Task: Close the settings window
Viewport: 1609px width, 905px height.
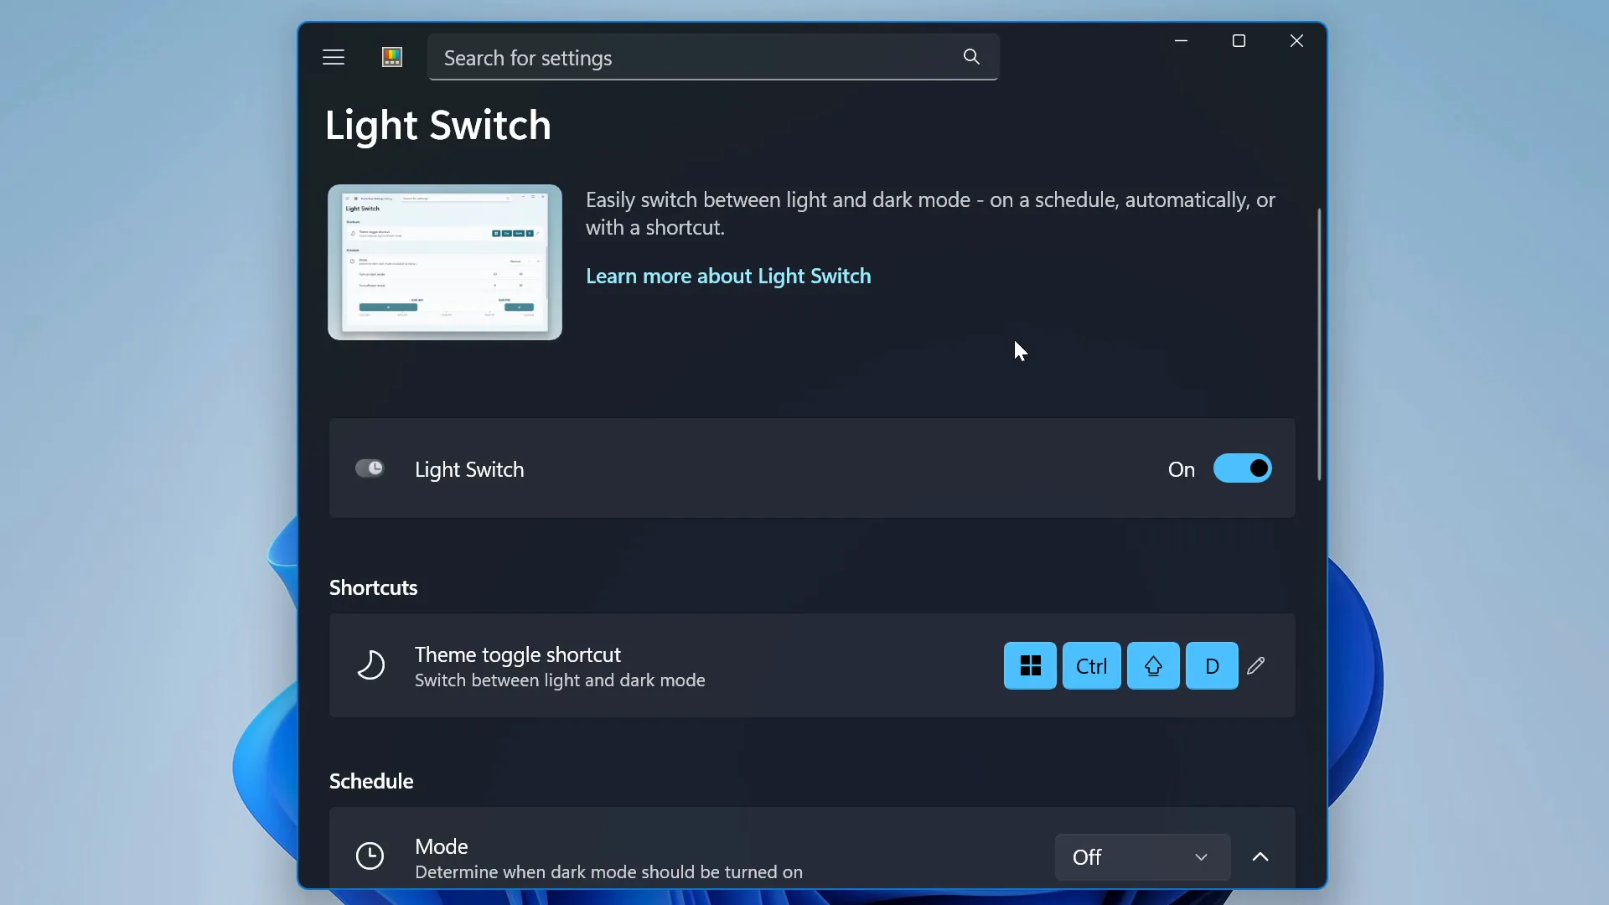Action: (x=1296, y=40)
